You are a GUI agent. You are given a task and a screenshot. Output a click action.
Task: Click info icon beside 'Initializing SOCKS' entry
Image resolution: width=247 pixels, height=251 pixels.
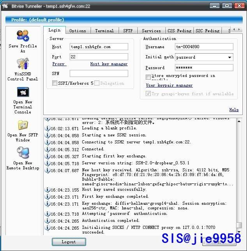48,228
